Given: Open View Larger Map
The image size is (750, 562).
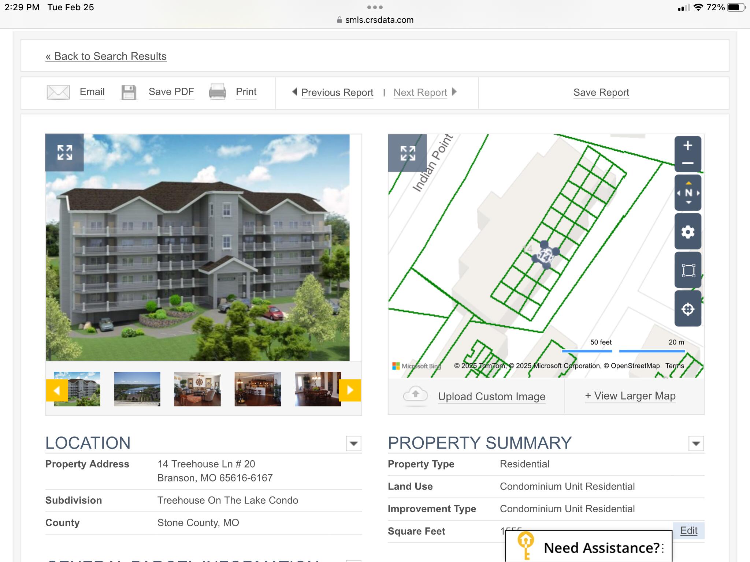Looking at the screenshot, I should click(630, 396).
